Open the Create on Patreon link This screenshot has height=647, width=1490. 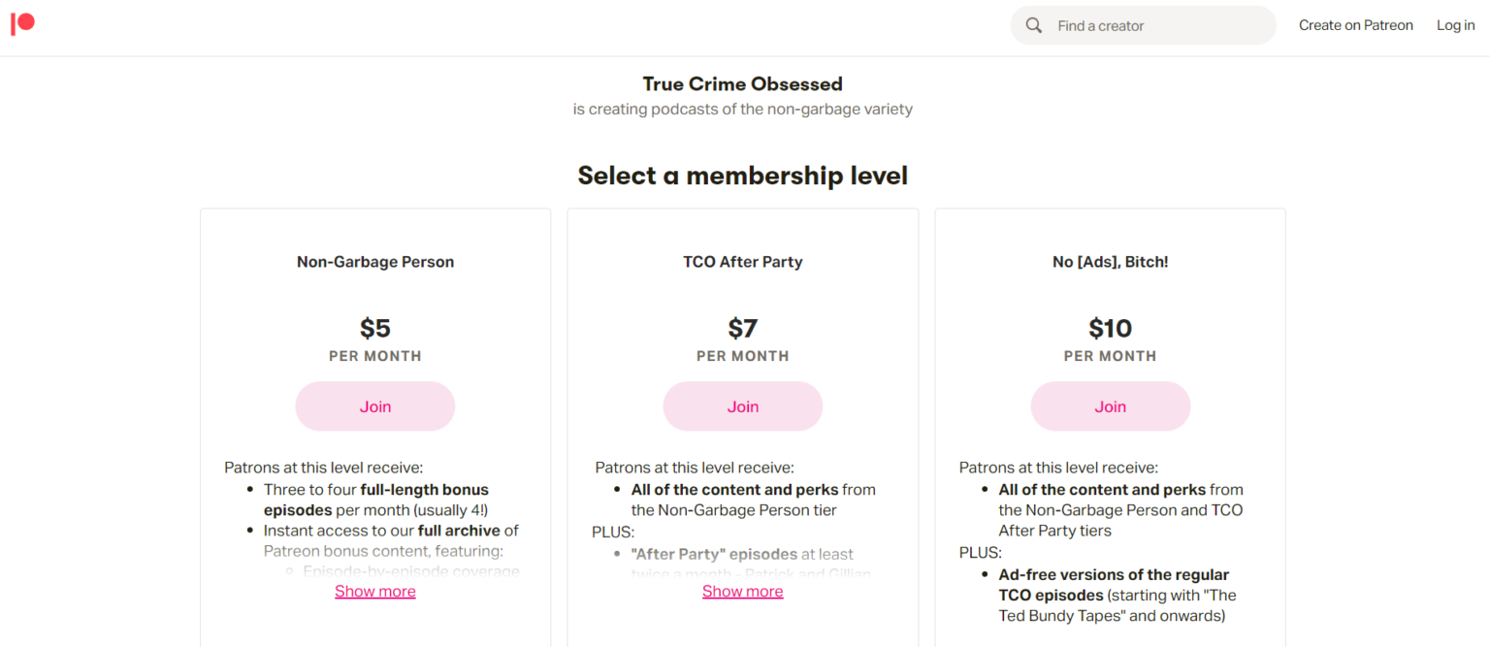click(1355, 25)
